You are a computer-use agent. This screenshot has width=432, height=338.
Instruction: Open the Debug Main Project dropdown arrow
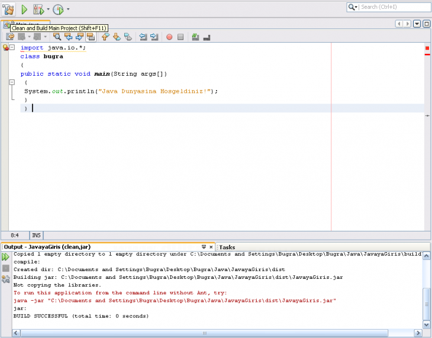point(48,9)
